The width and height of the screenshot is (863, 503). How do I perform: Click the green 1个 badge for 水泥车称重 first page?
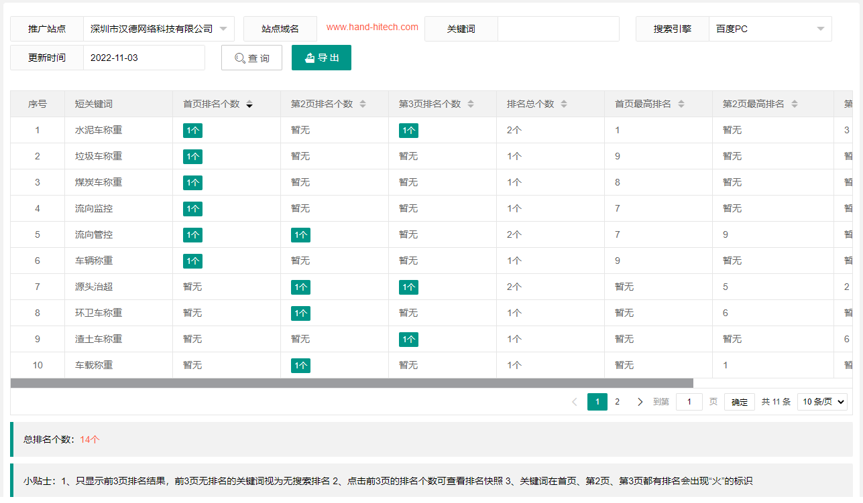tap(192, 130)
